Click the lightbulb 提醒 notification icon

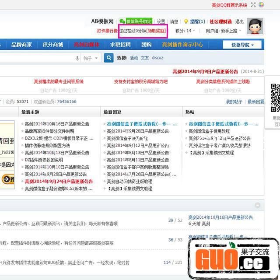pyautogui.click(x=186, y=21)
